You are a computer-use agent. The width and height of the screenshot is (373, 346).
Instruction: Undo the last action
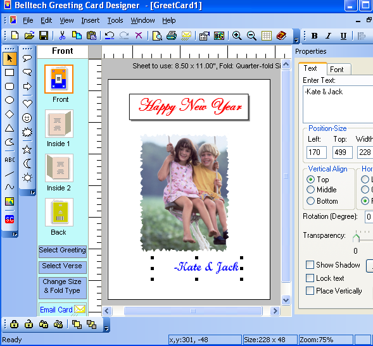(110, 35)
